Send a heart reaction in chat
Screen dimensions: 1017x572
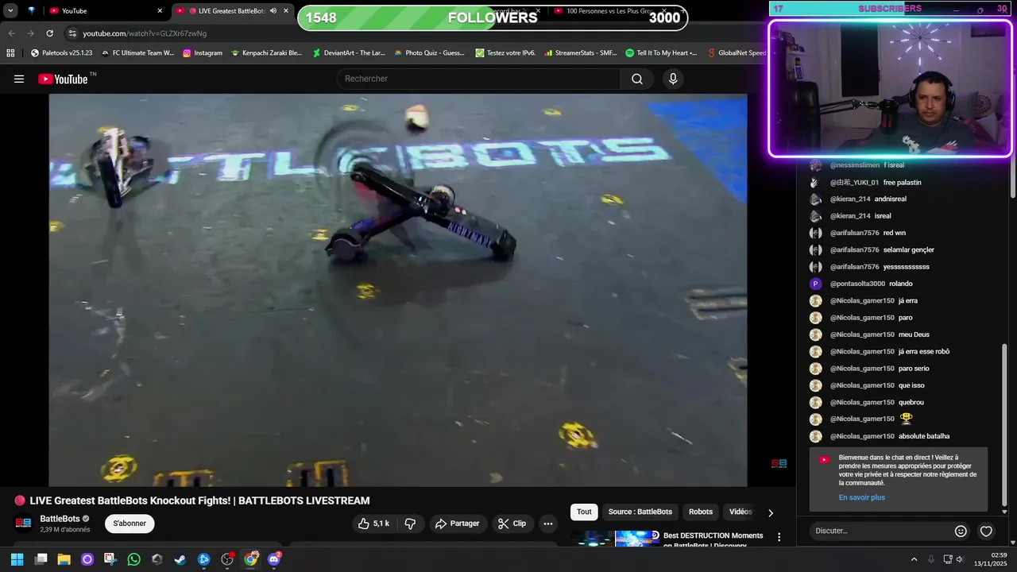tap(986, 531)
